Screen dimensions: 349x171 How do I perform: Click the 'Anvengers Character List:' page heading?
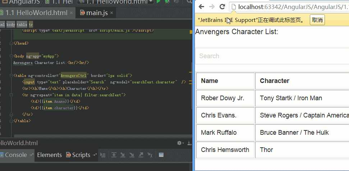pos(237,32)
